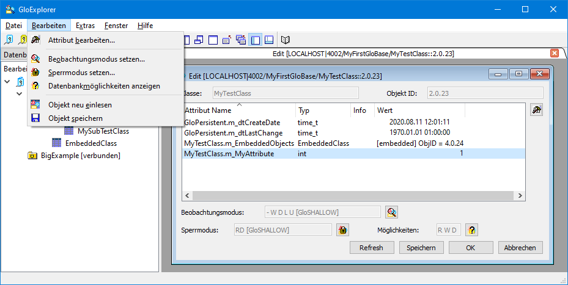
Task: Select the BigExample [verbunden] tree item
Action: [x=81, y=156]
